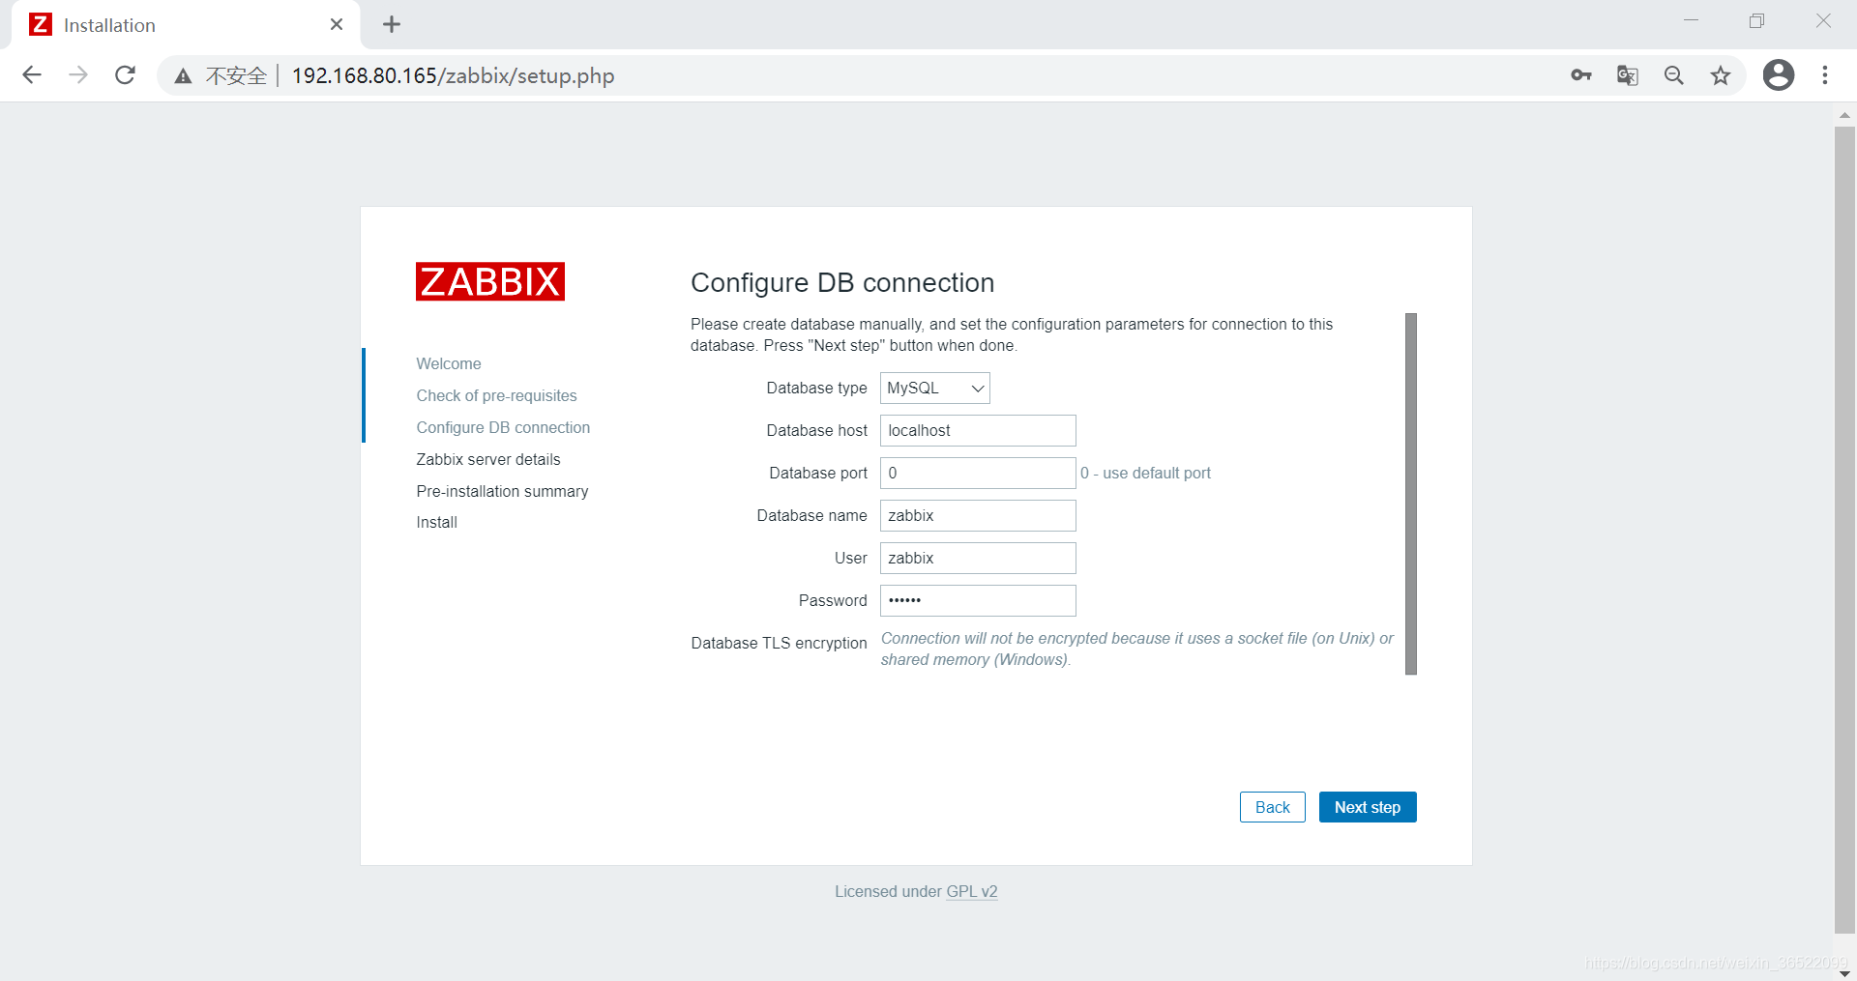
Task: Click the Google Translate page icon
Action: pos(1628,75)
